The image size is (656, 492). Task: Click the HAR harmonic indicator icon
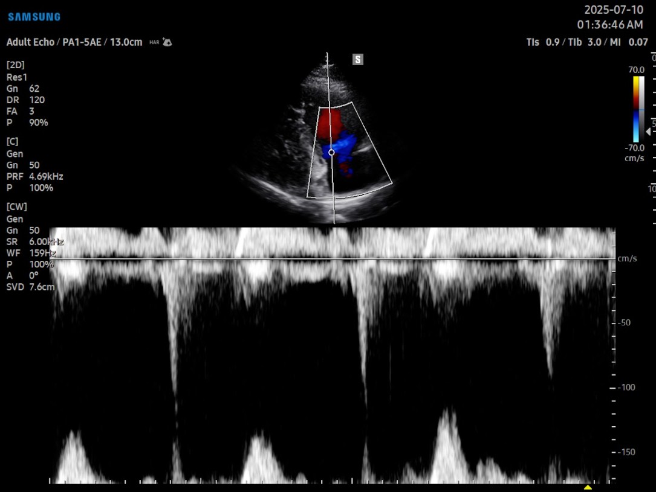pyautogui.click(x=154, y=42)
